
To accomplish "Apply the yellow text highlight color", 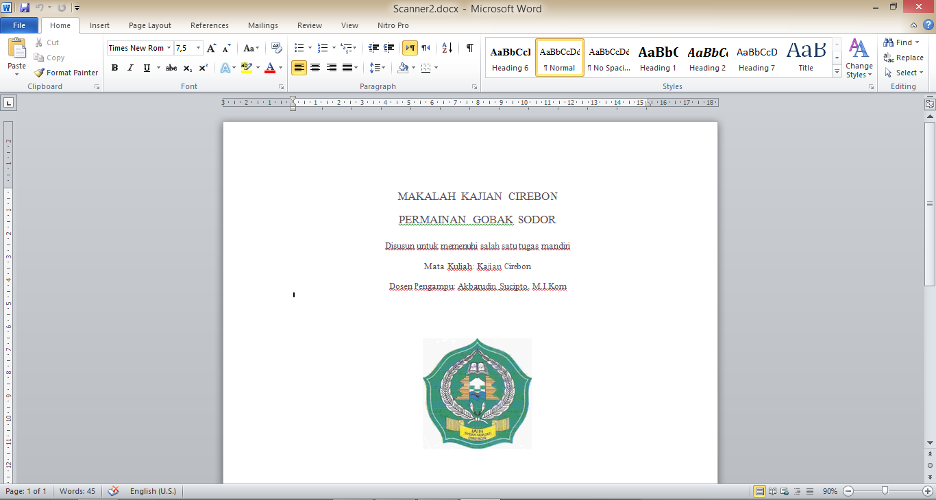I will [247, 68].
